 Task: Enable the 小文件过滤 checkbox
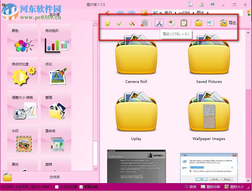point(56,187)
